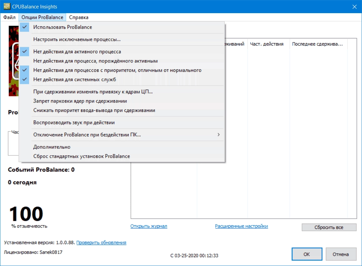Enable Снижать приоритет ввода-вывода при сдерживании
This screenshot has height=266, width=362.
pos(122,110)
